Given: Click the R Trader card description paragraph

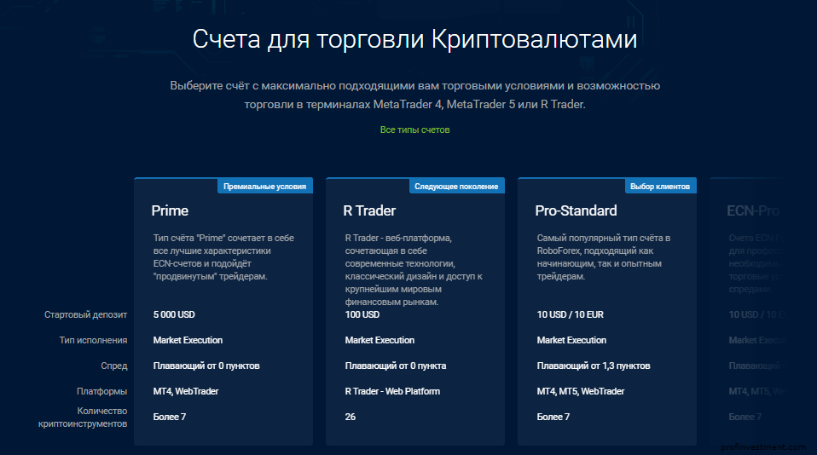Looking at the screenshot, I should coord(414,269).
